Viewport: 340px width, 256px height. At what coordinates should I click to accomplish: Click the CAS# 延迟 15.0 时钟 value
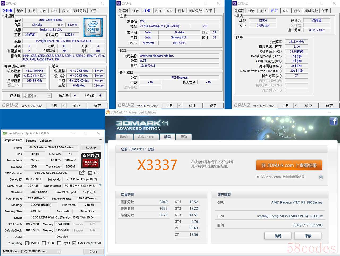click(296, 51)
